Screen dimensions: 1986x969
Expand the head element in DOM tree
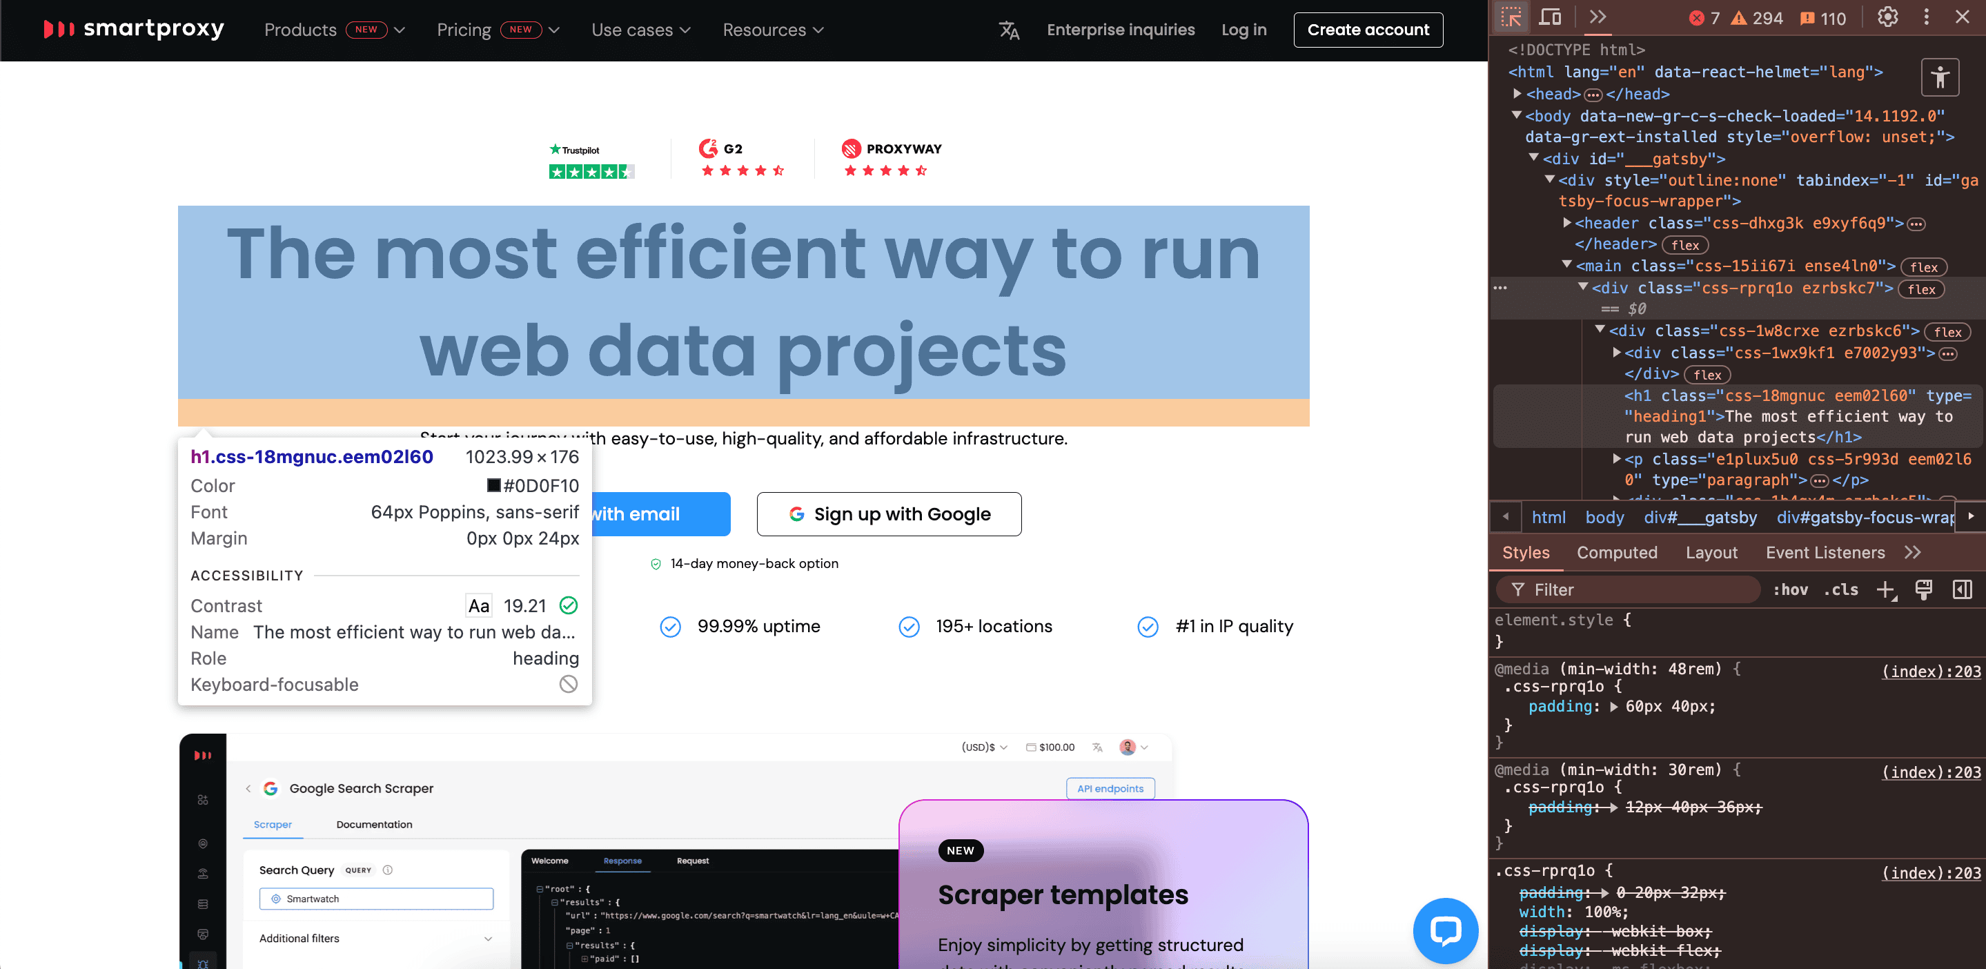point(1517,93)
